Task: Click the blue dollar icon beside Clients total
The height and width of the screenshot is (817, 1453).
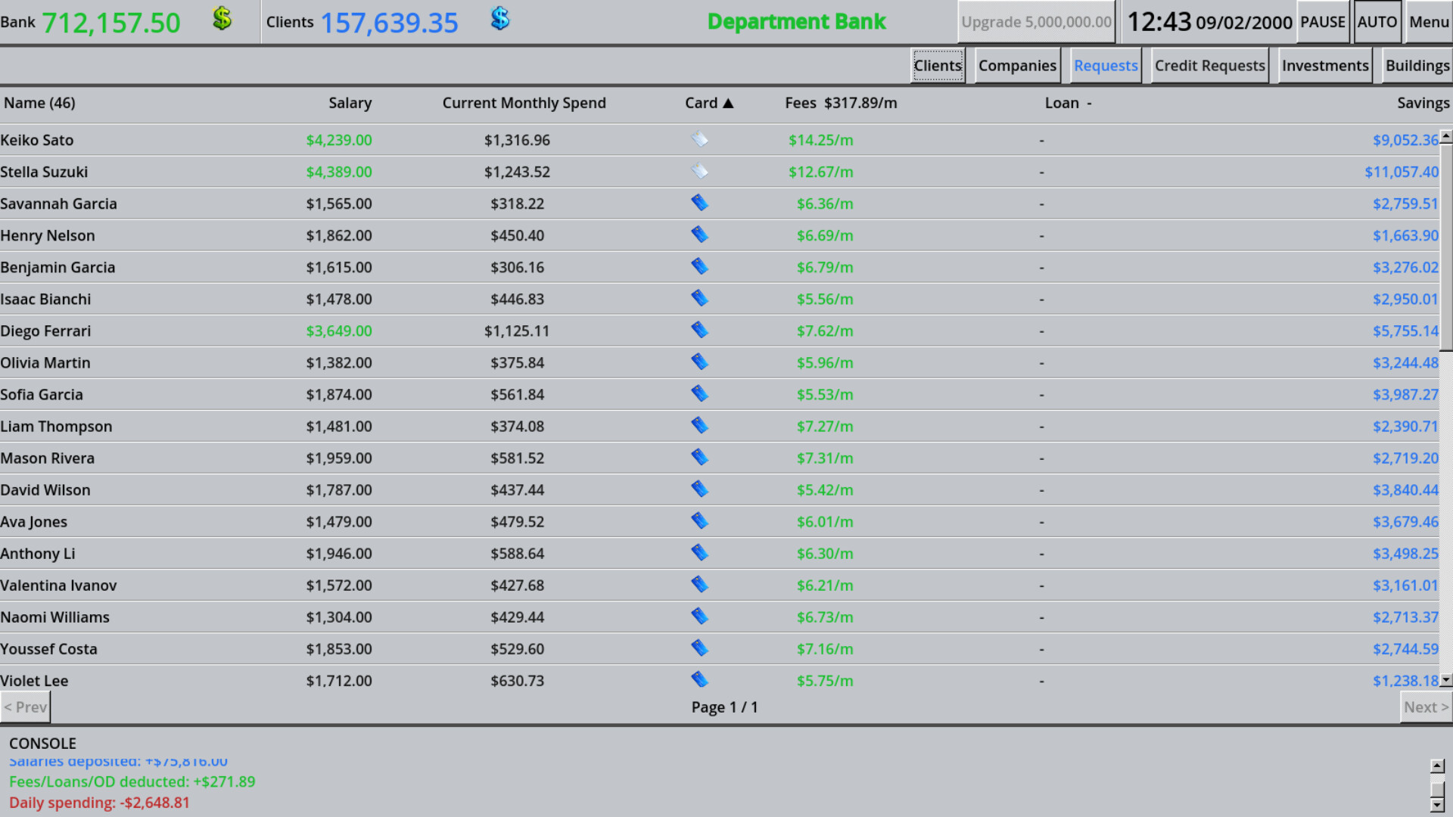Action: click(x=499, y=18)
